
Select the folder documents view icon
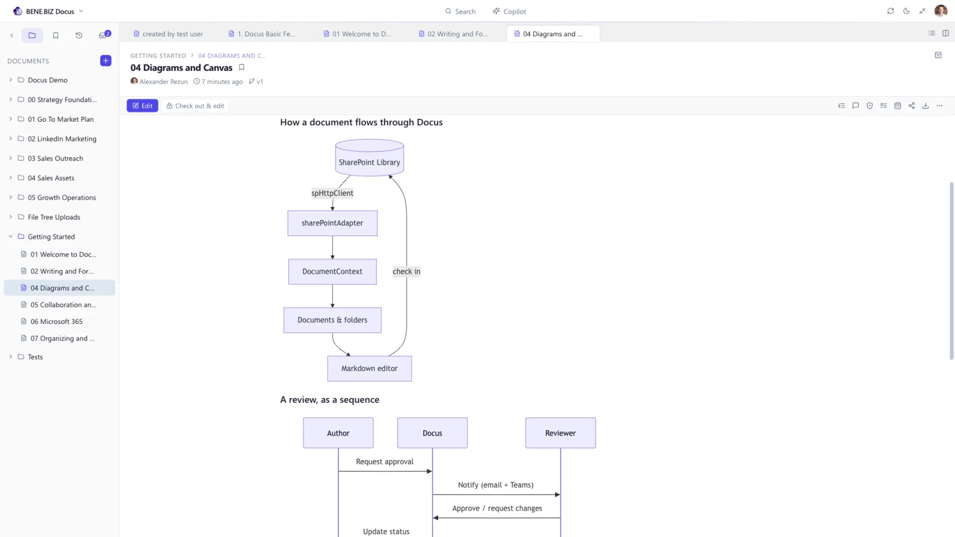coord(32,35)
